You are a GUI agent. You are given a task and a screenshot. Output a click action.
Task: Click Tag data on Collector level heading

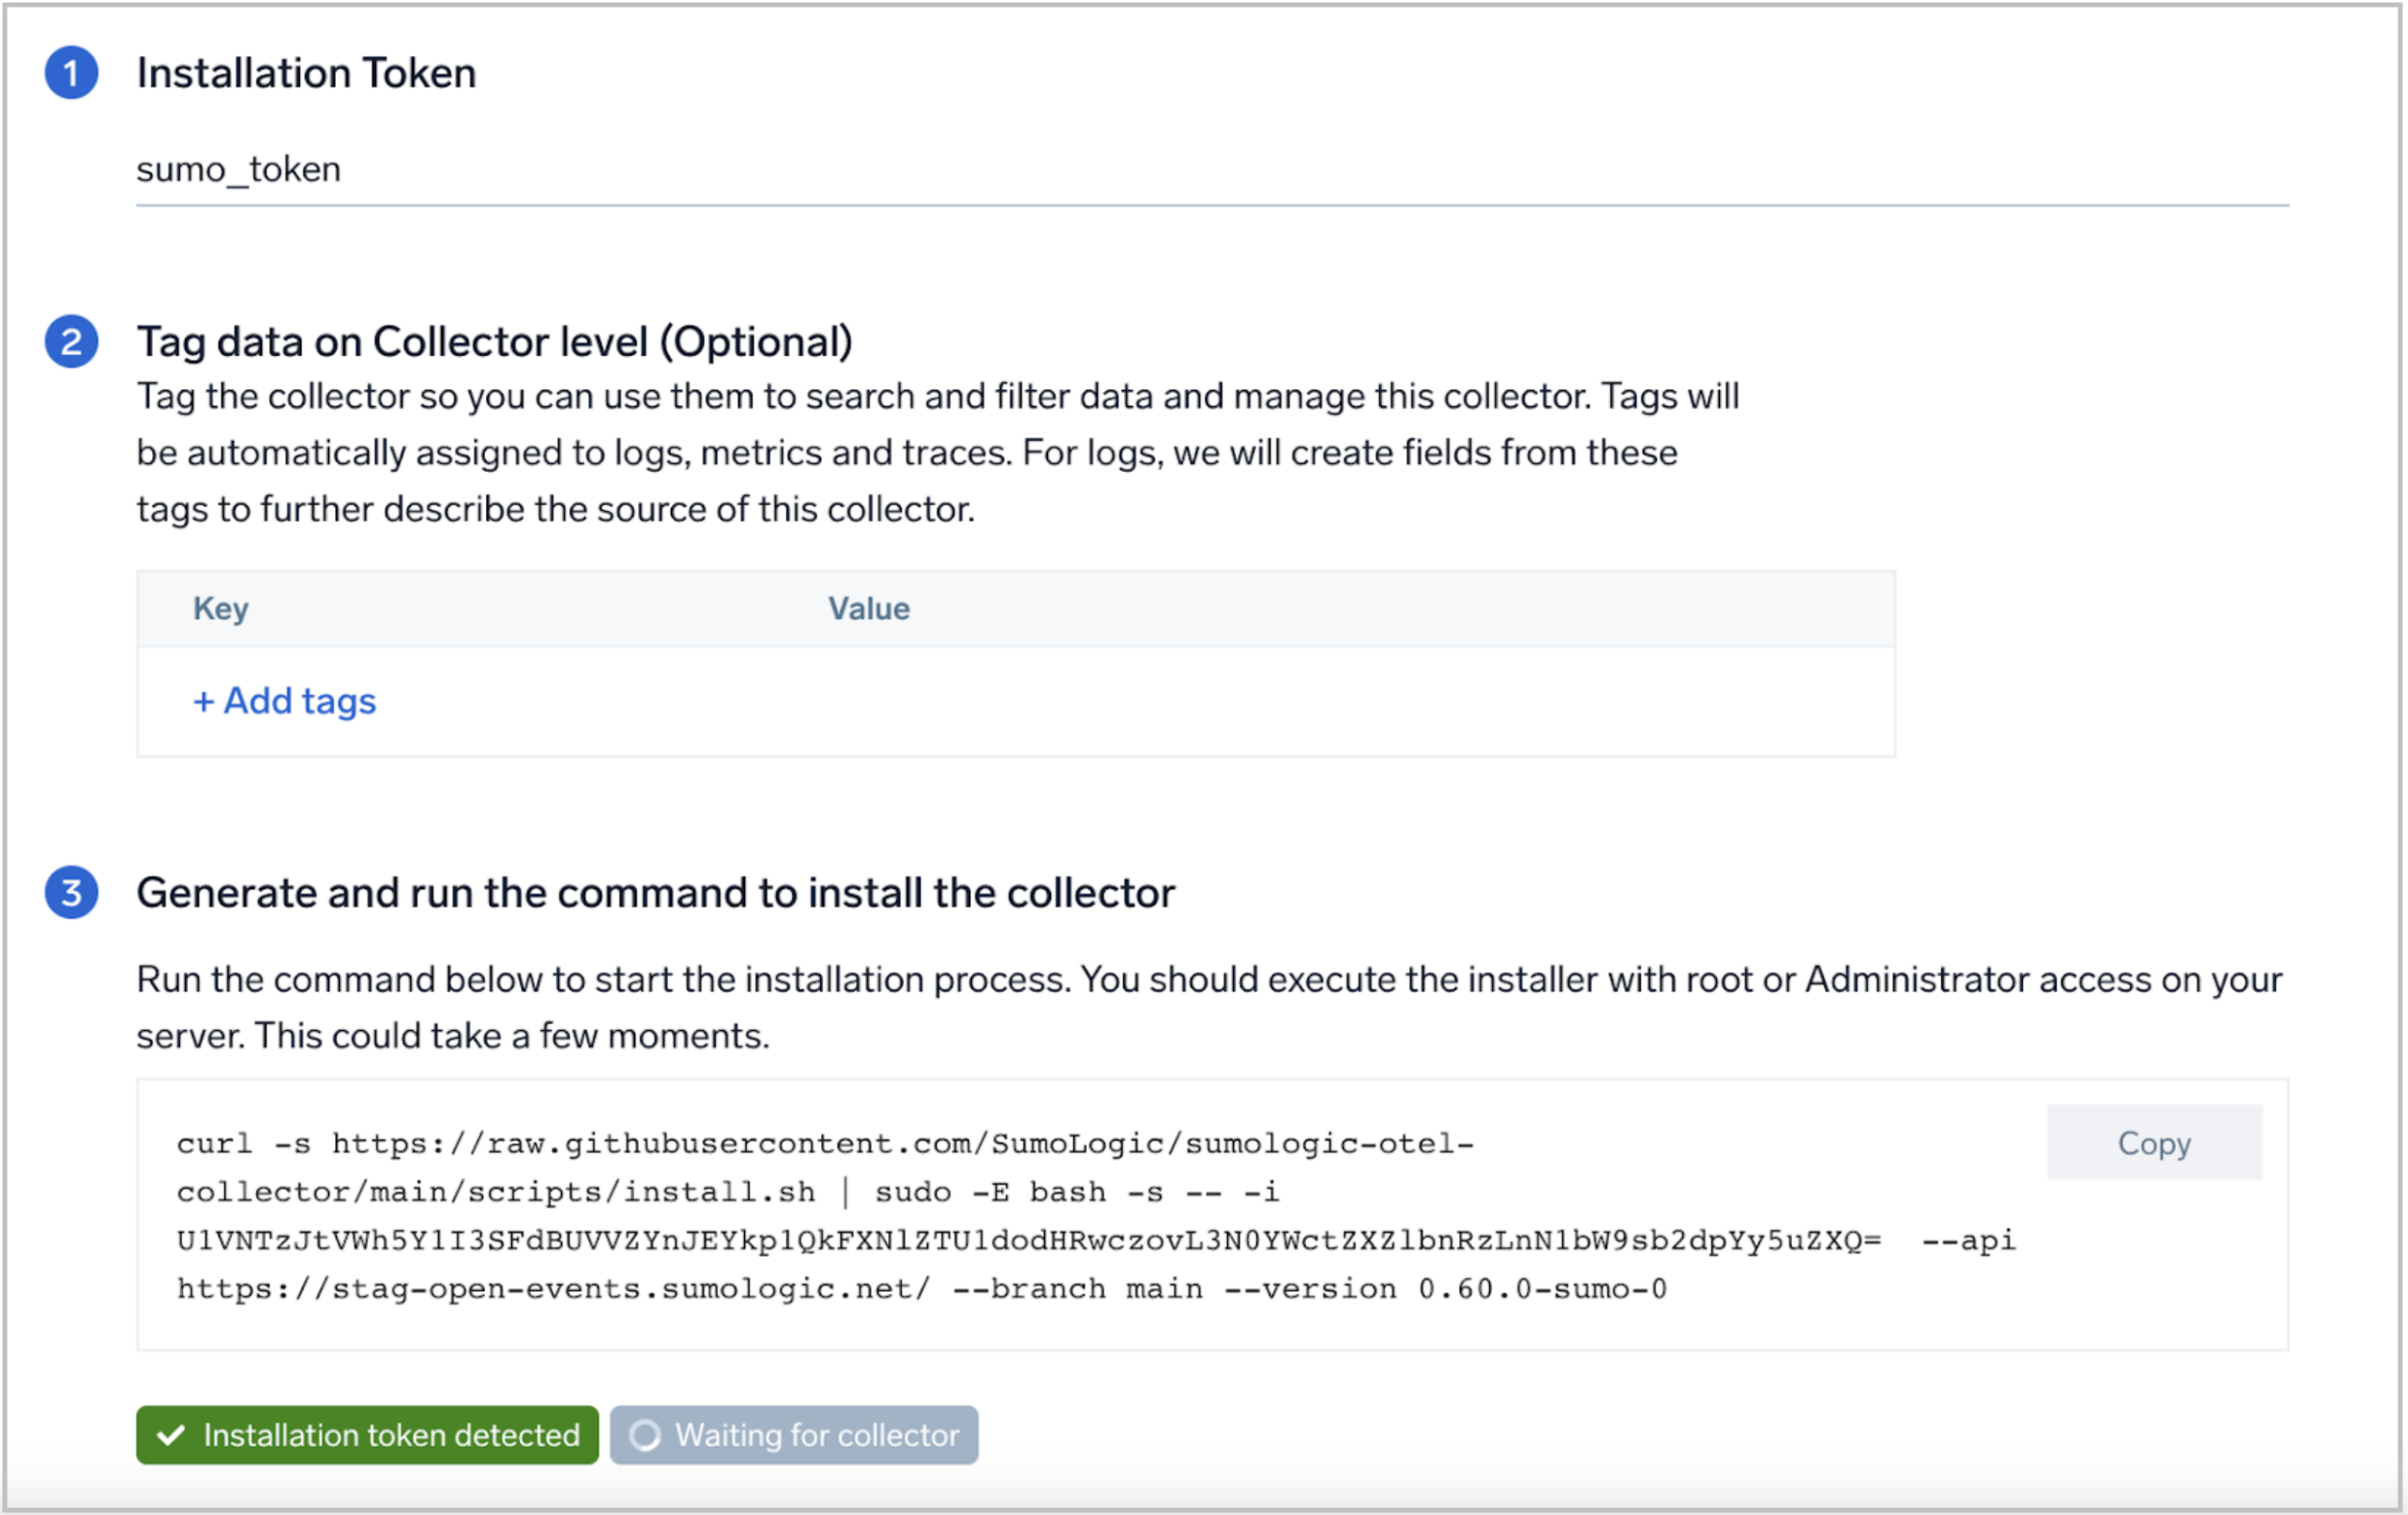tap(494, 342)
